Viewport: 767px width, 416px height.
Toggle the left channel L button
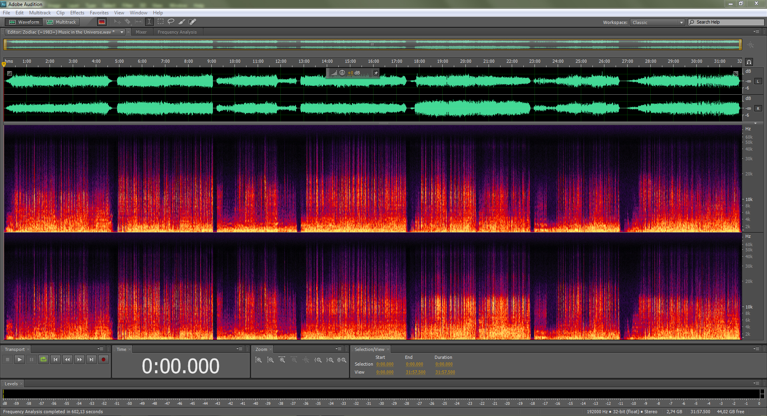click(x=758, y=82)
